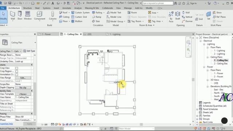Choose the Ramp tool
Viewport: 233px width, 131px height.
pos(96,17)
